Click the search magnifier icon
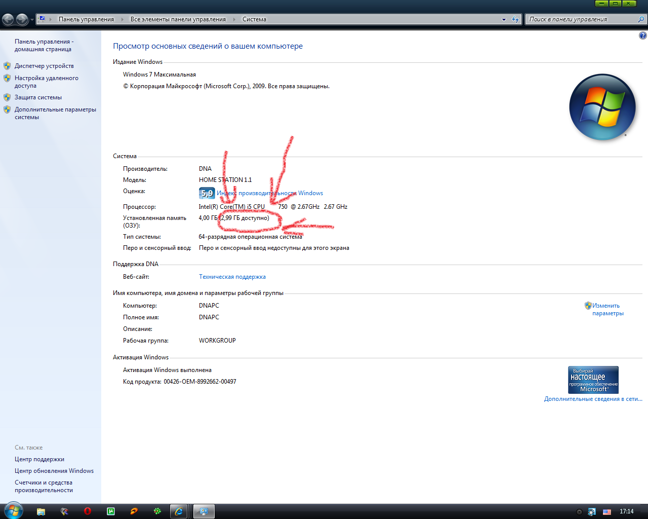Image resolution: width=648 pixels, height=519 pixels. pyautogui.click(x=641, y=19)
